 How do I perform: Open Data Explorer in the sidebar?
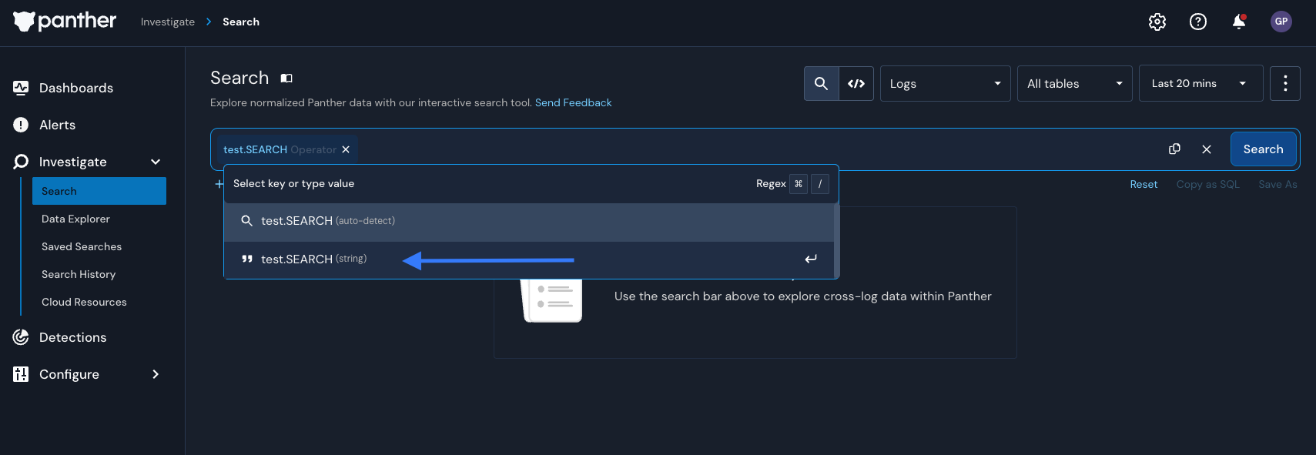pos(75,219)
